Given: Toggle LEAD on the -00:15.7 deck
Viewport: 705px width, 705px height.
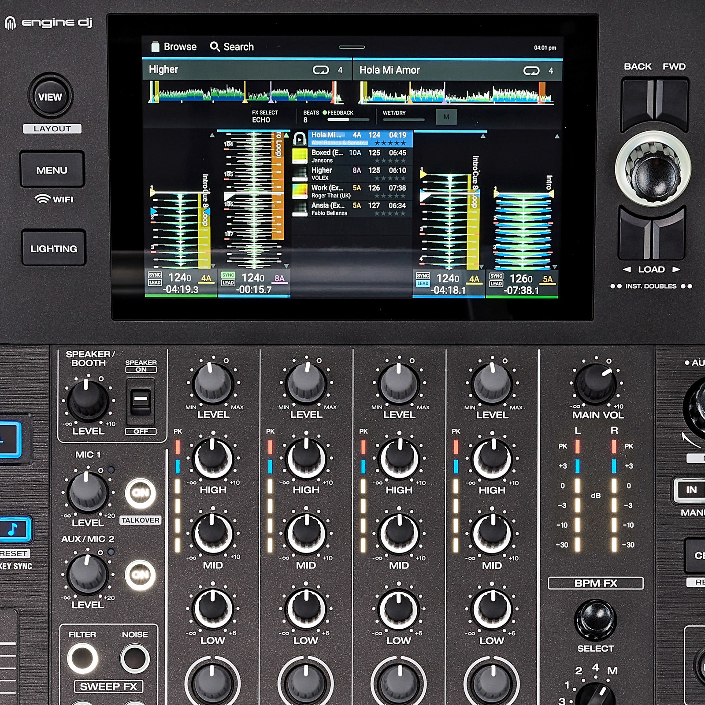Looking at the screenshot, I should 228,282.
